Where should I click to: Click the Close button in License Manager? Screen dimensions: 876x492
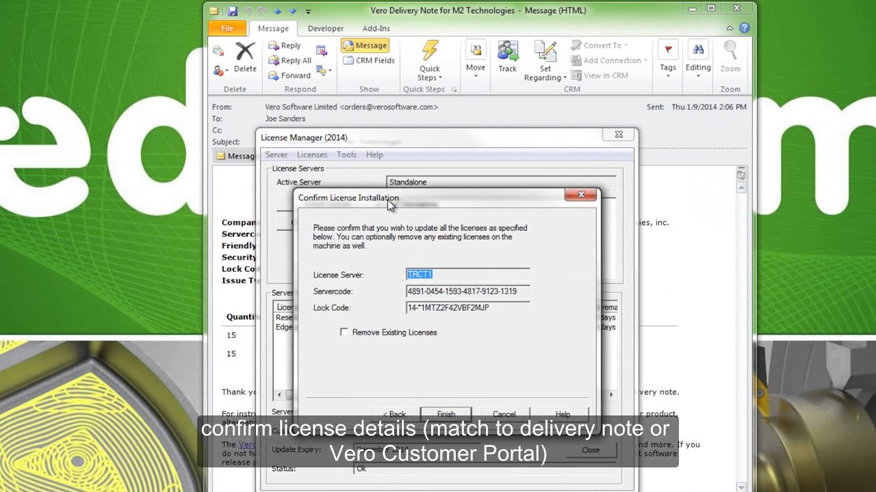click(591, 450)
